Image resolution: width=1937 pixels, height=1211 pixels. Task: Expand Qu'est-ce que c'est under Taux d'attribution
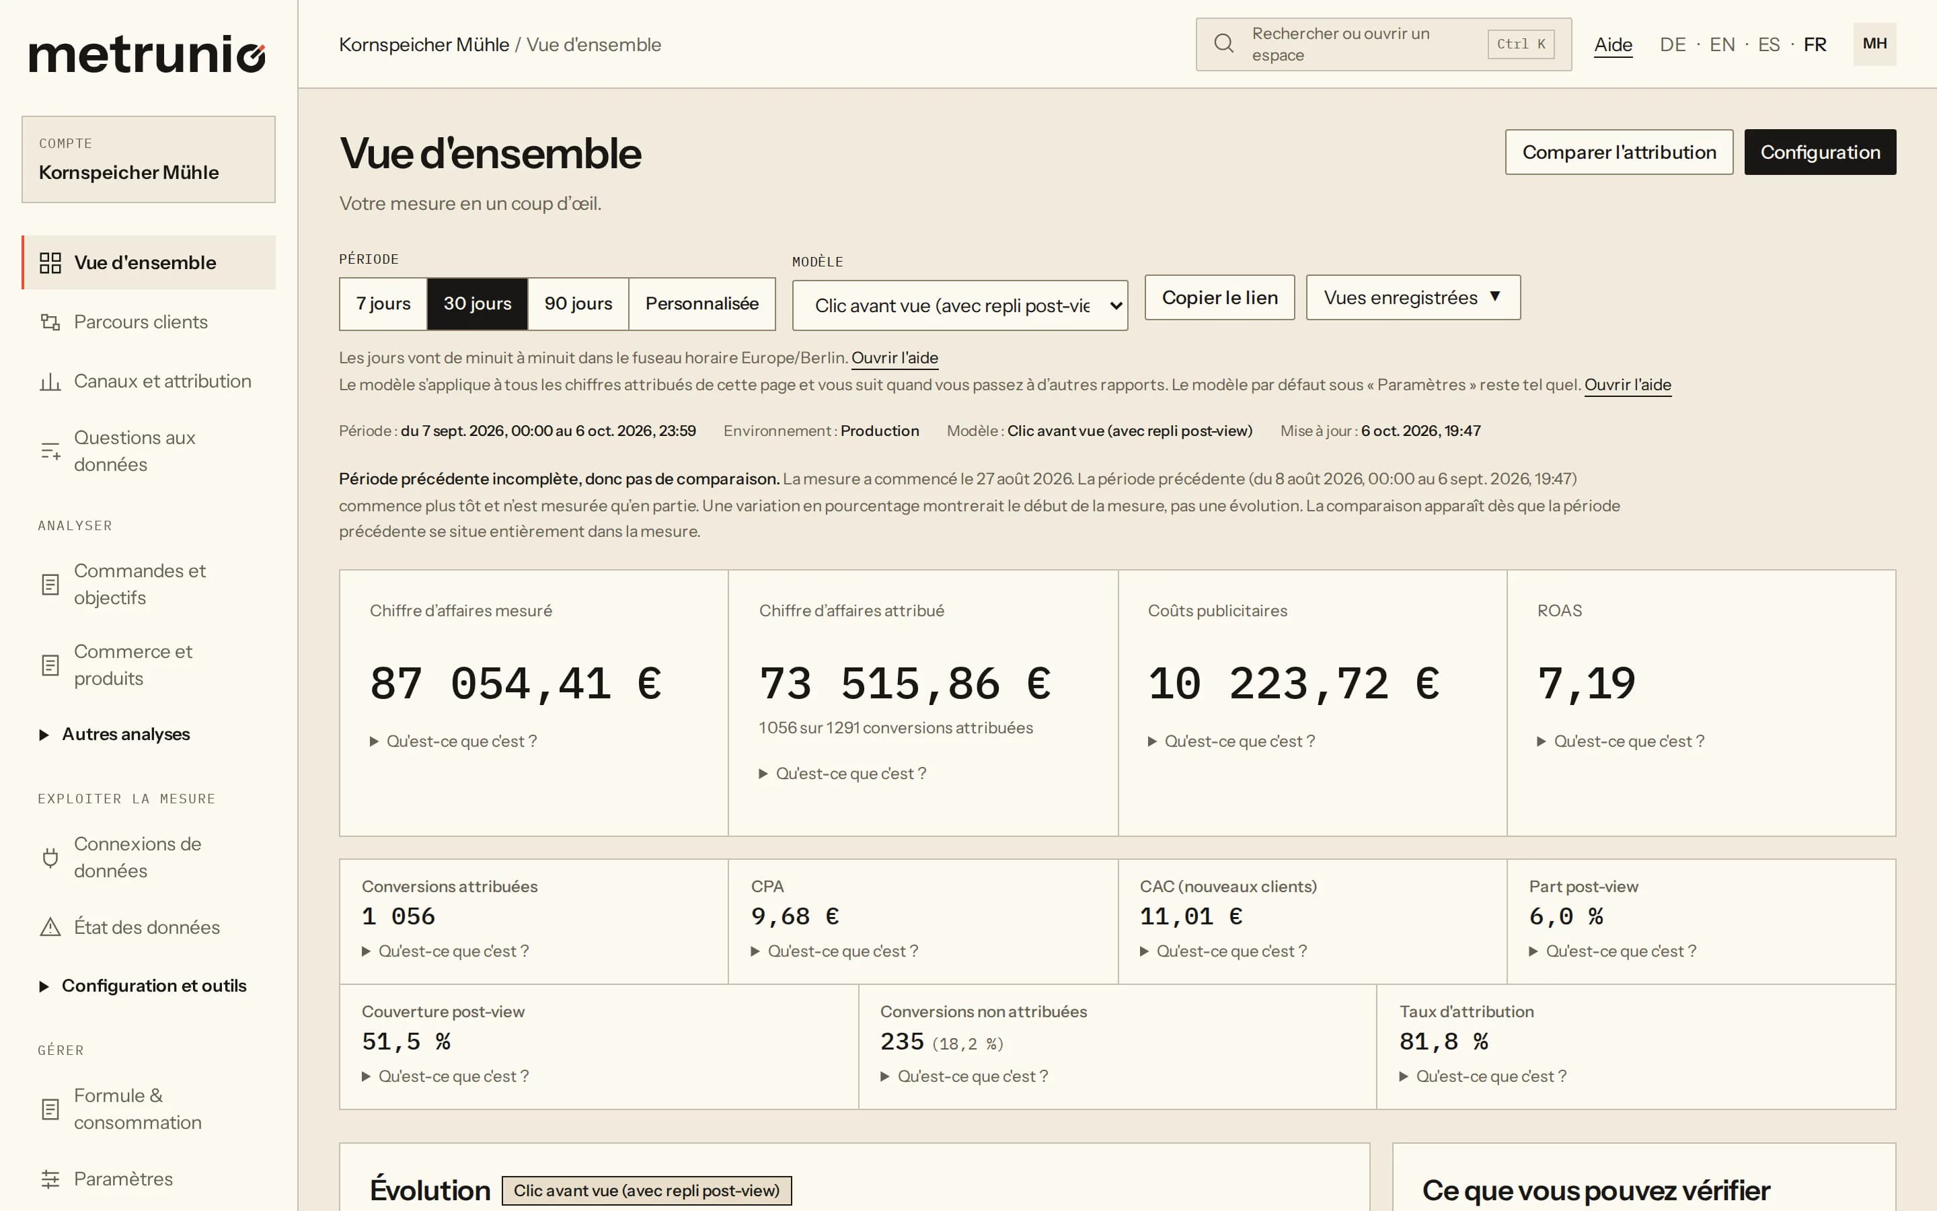[1482, 1076]
